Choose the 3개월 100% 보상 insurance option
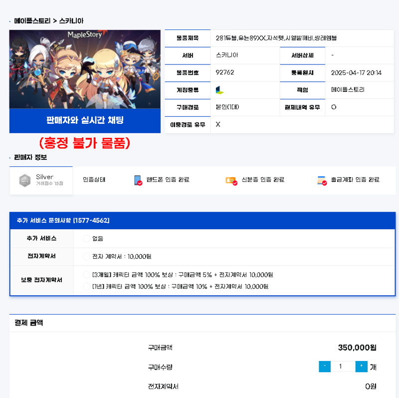Image resolution: width=399 pixels, height=398 pixels. (86, 275)
